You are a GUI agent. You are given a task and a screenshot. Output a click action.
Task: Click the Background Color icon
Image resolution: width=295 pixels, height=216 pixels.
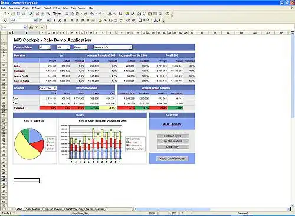pos(148,20)
